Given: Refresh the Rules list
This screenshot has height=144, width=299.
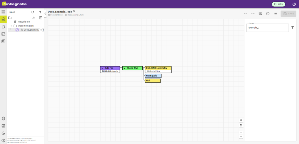Looking at the screenshot, I should (x=33, y=12).
